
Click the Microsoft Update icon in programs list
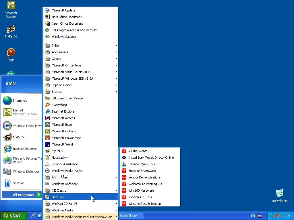point(47,10)
